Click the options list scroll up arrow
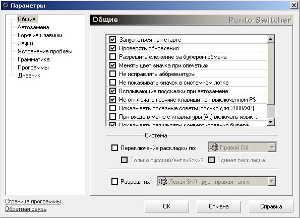 [x=270, y=39]
